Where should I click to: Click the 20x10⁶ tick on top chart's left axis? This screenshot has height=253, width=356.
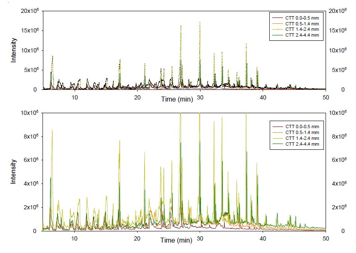pos(30,10)
